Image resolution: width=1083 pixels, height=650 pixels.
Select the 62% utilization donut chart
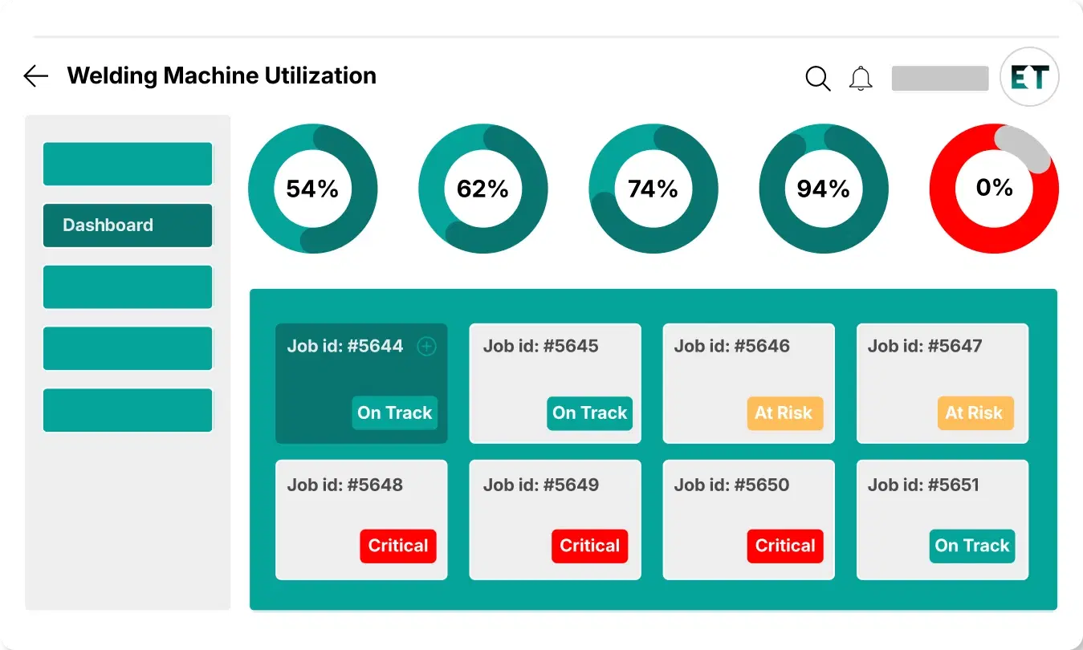click(482, 189)
